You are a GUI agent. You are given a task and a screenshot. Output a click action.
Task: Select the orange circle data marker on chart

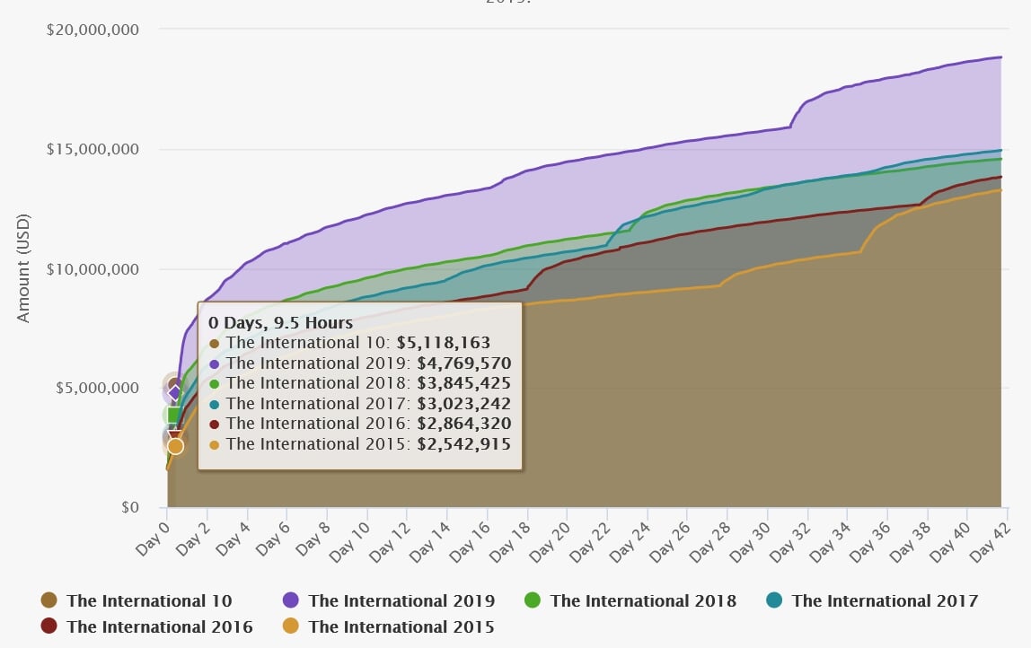point(175,446)
